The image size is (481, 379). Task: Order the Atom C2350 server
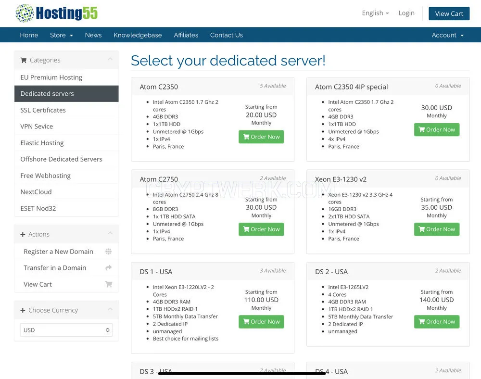261,137
